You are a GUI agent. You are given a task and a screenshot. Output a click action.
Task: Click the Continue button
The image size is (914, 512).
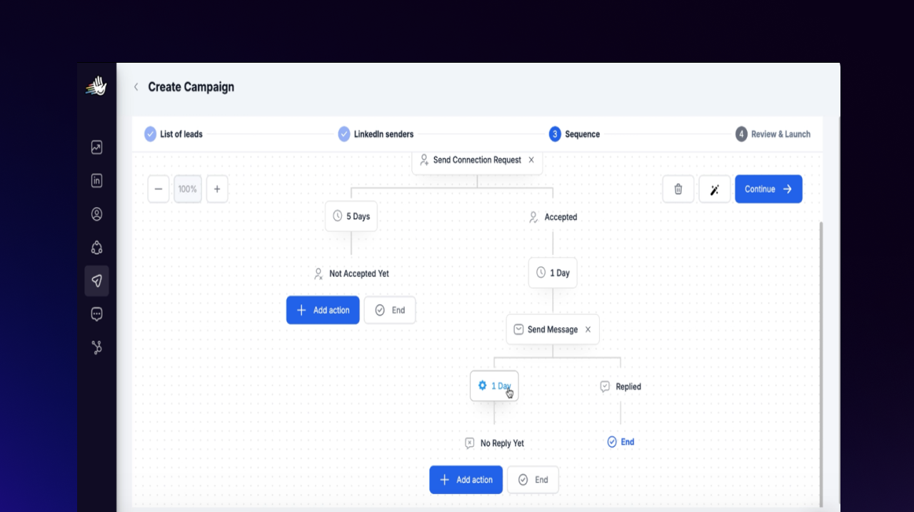click(768, 189)
